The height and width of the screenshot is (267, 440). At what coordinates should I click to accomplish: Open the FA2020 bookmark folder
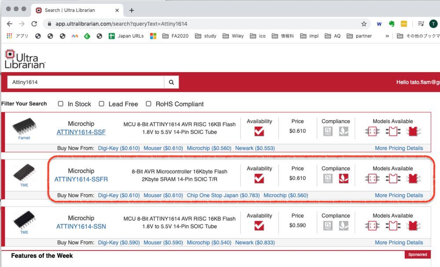tap(176, 36)
